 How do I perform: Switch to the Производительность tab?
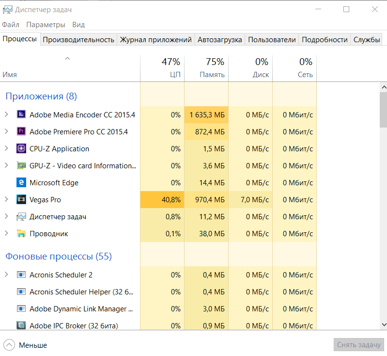(x=78, y=40)
